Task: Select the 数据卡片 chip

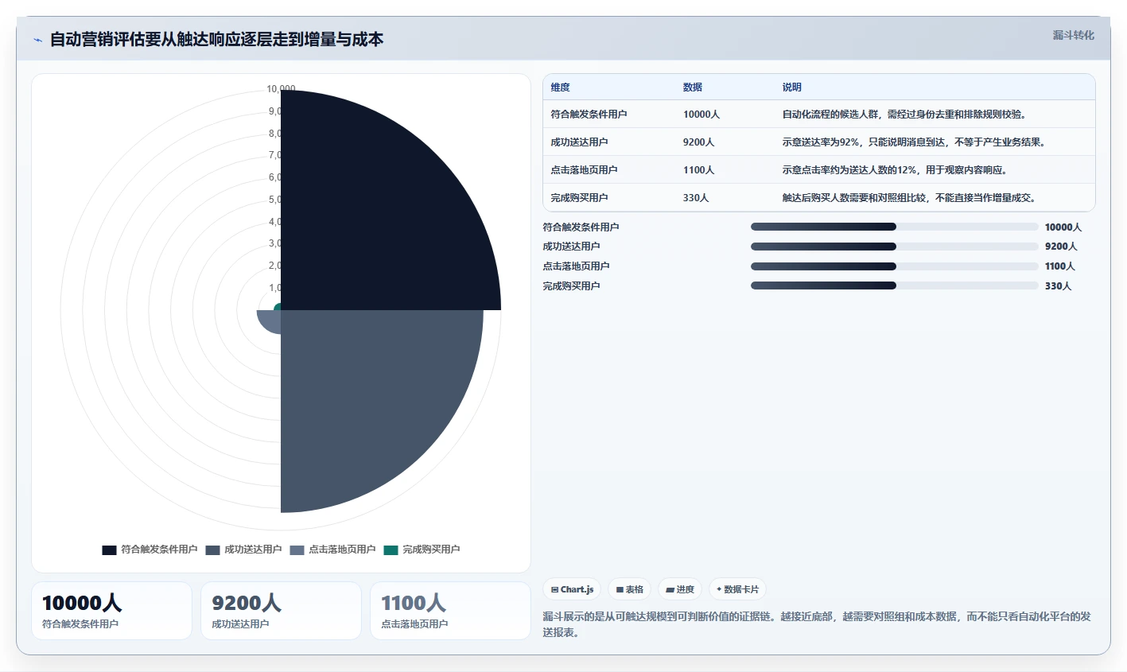Action: 737,589
